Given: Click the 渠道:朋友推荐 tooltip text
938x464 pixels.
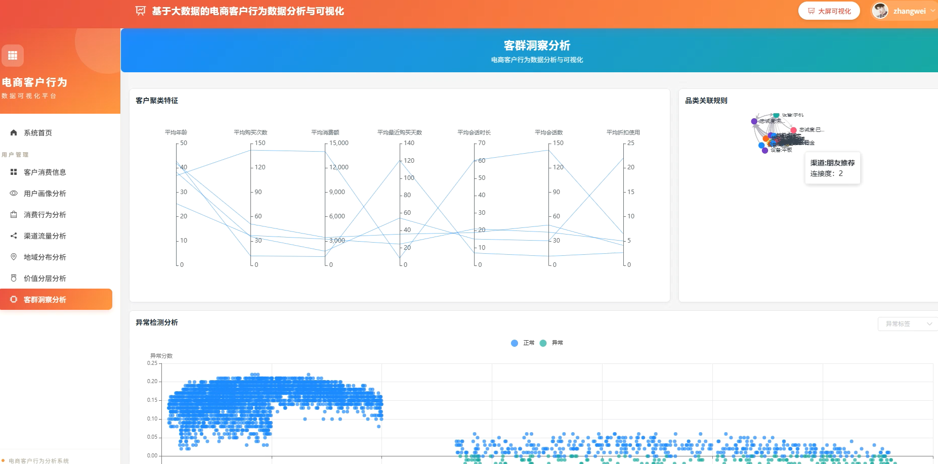Looking at the screenshot, I should pyautogui.click(x=833, y=163).
